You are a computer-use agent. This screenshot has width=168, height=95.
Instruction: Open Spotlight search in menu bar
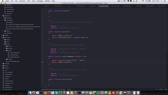tap(161, 1)
